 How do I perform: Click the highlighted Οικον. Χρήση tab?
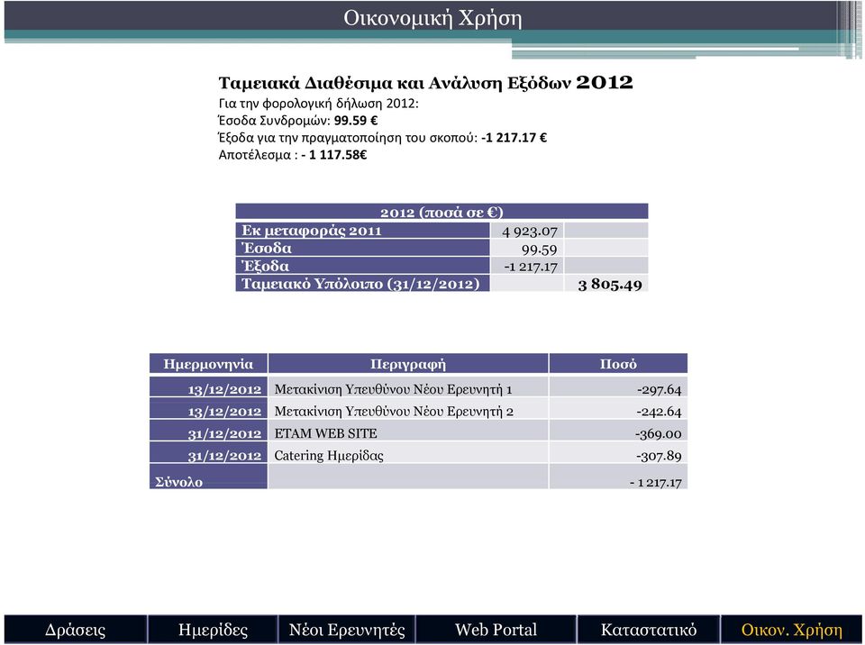point(792,630)
